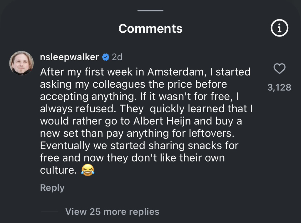This screenshot has width=301, height=223.
Task: Tap the laughing-crying emoji in the comment
Action: (x=88, y=170)
